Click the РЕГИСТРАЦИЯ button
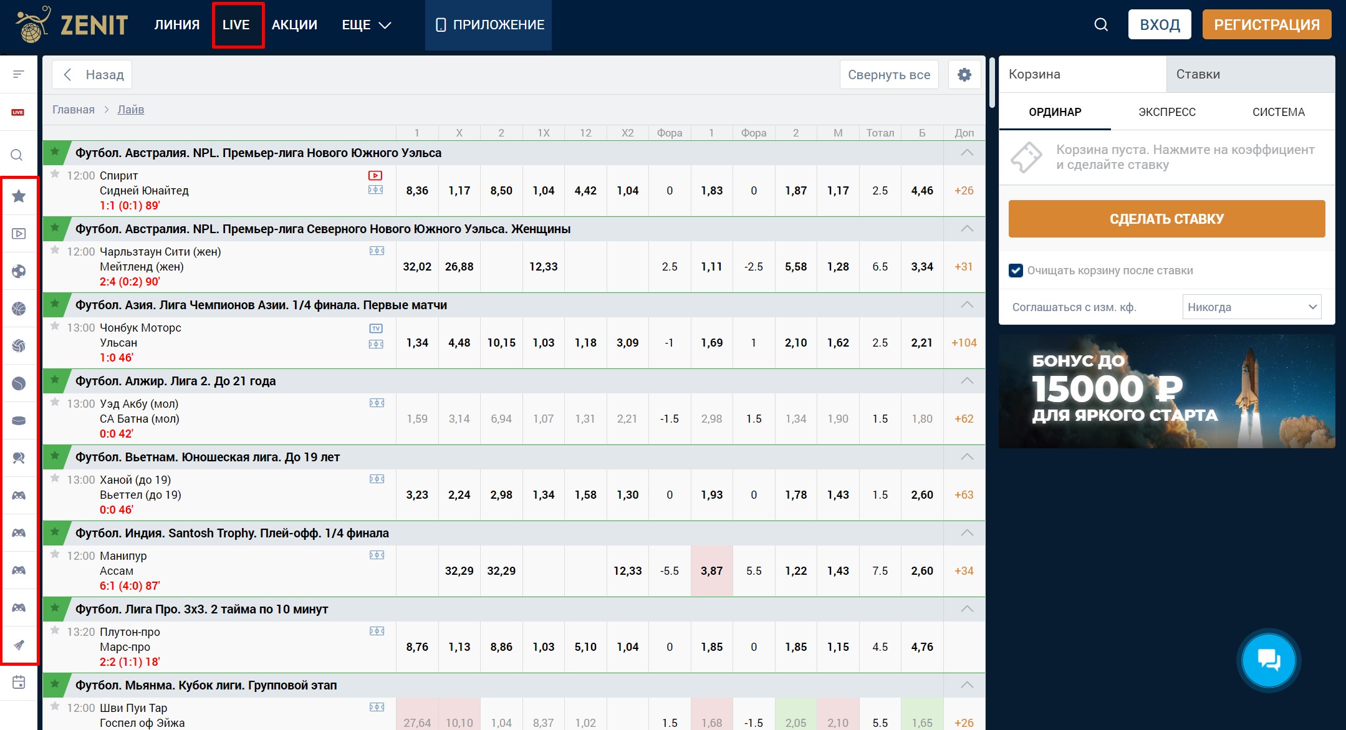This screenshot has width=1346, height=730. pos(1266,25)
